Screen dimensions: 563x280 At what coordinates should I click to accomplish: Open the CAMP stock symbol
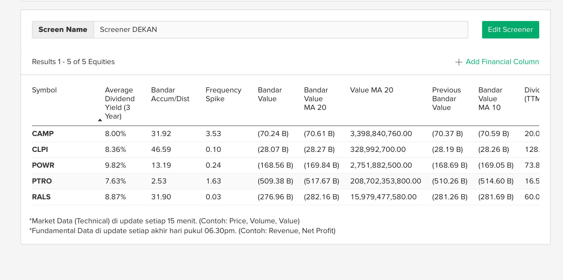(x=43, y=134)
